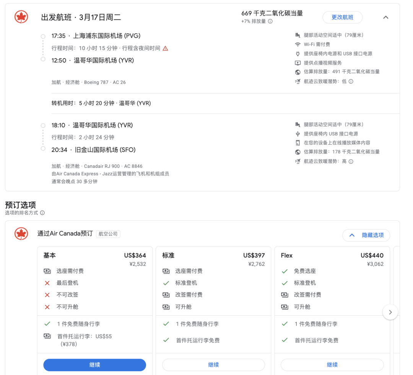Click the Air Canada logo beside 通过Air Canada预订
Screen dimensions: 413x375
(21, 233)
